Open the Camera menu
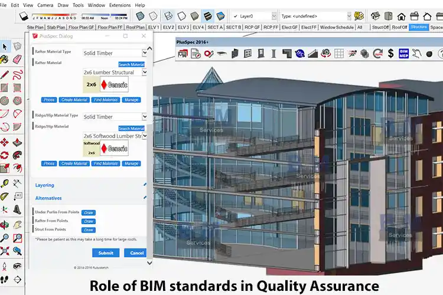Viewport: 443px width, 295px height. (45, 5)
